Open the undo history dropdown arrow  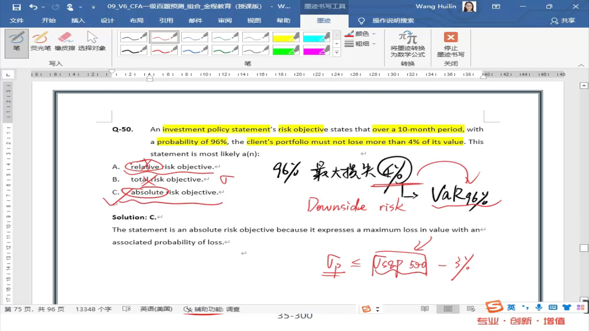[43, 7]
